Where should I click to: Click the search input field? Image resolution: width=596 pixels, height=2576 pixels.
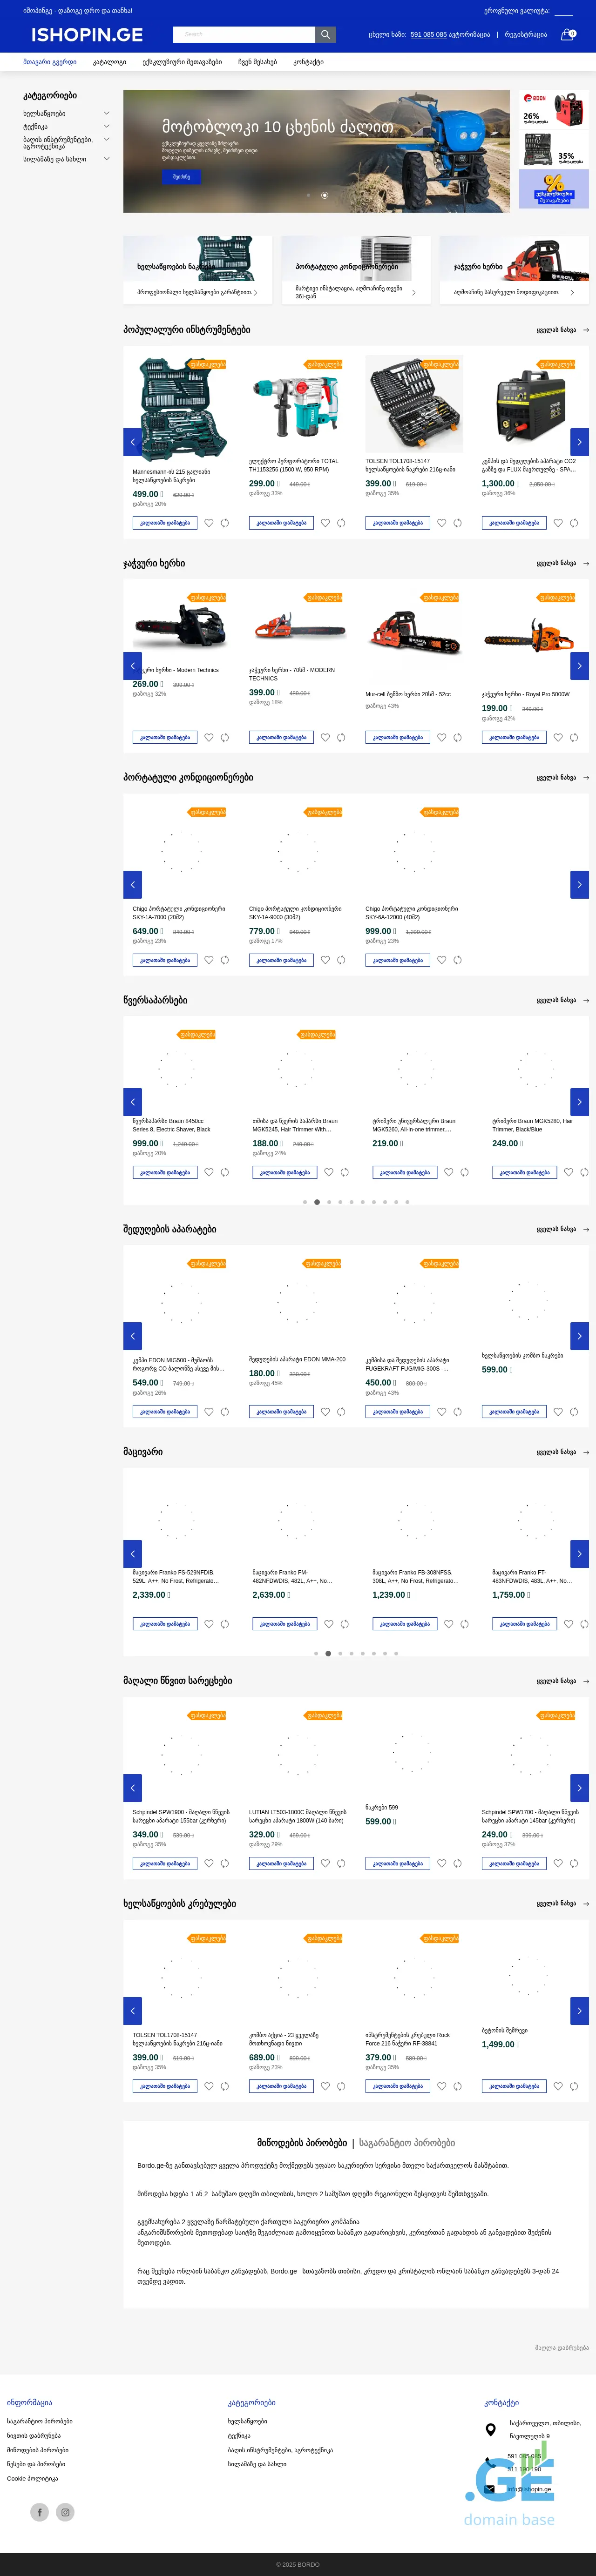pos(244,35)
